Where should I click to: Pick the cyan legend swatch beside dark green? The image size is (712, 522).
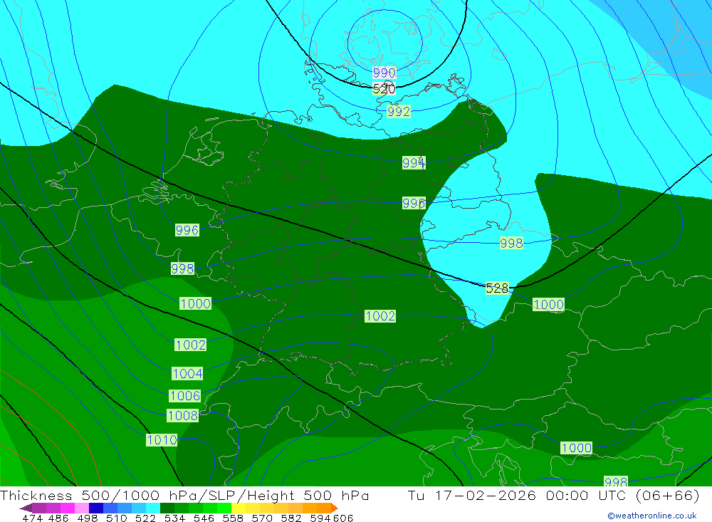153,508
